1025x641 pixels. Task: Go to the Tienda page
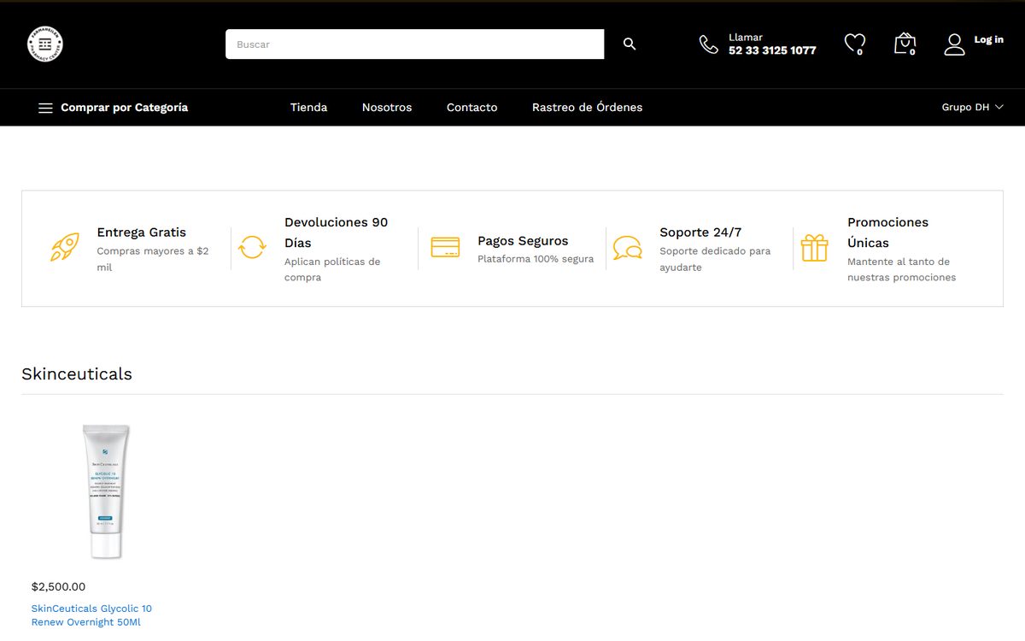coord(308,108)
